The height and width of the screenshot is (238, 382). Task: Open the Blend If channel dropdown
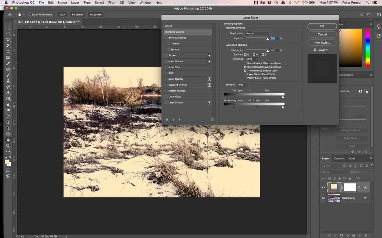242,84
